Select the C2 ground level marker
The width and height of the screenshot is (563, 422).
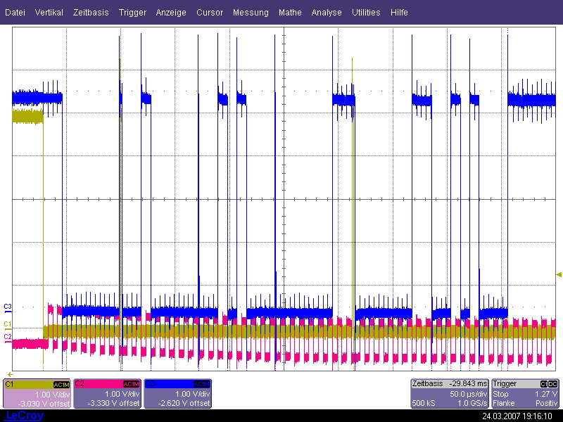point(8,338)
